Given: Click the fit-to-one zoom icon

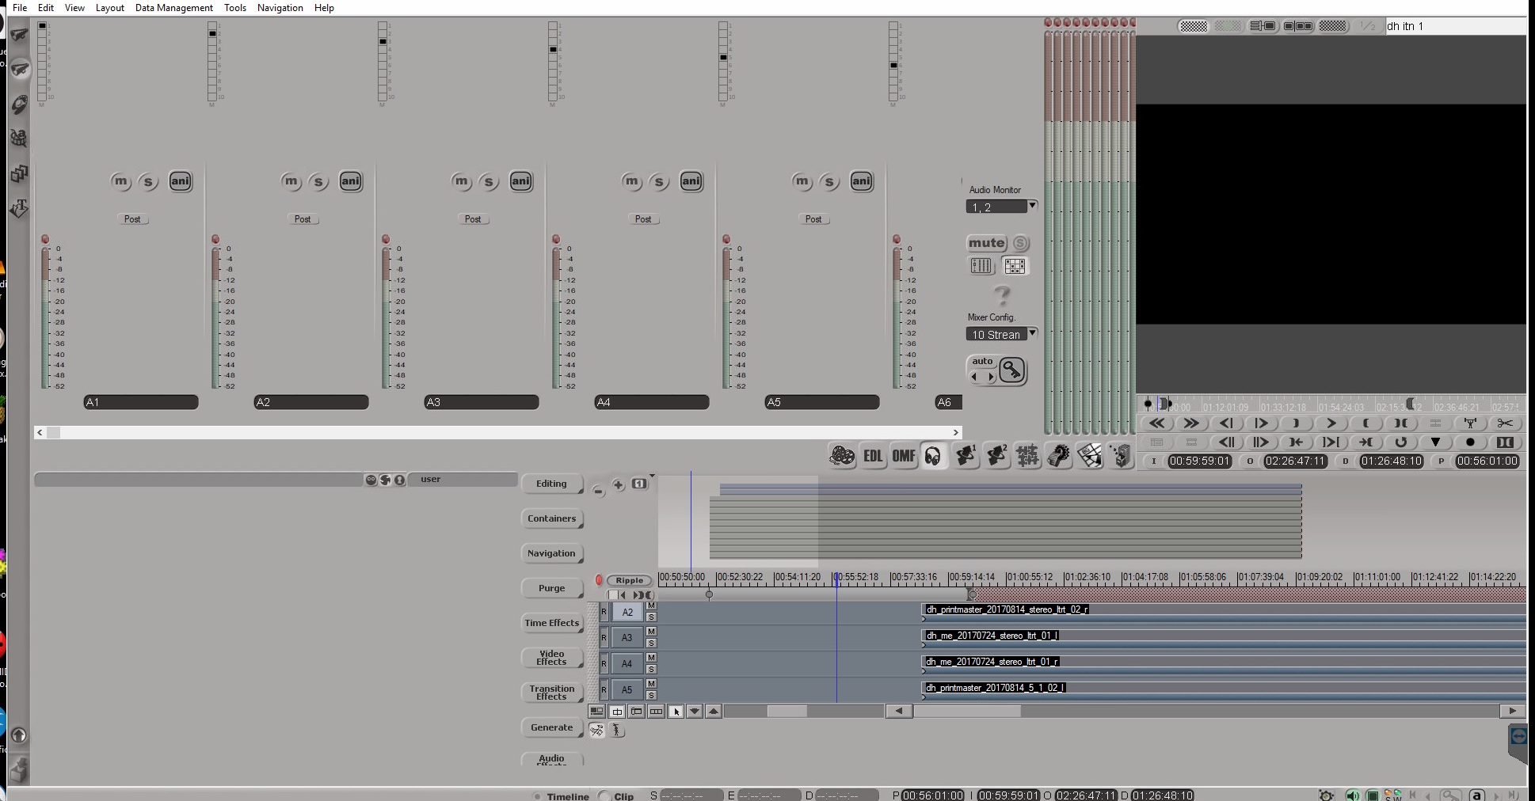Looking at the screenshot, I should pos(639,484).
